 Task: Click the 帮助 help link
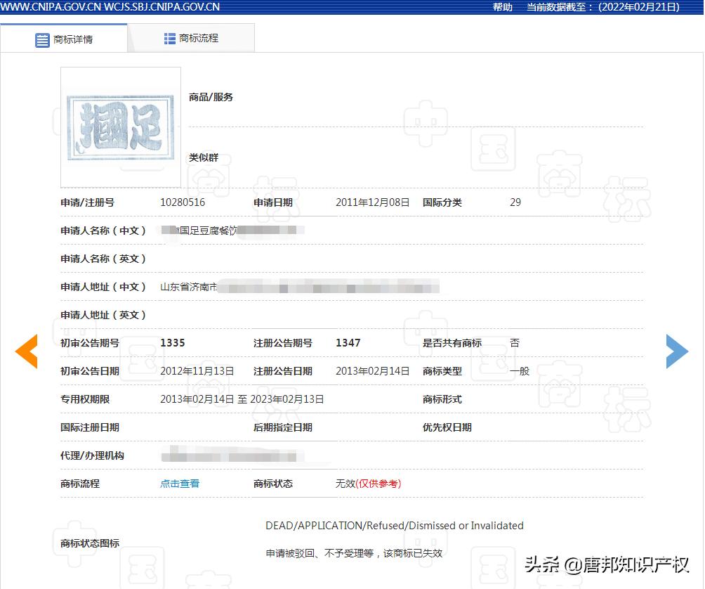coord(501,7)
